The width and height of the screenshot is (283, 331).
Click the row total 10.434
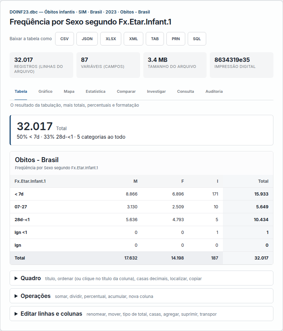coord(261,220)
